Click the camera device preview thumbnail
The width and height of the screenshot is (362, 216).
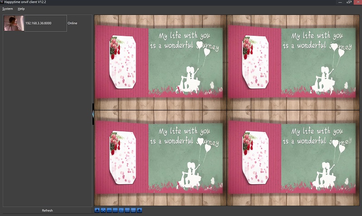pyautogui.click(x=14, y=23)
